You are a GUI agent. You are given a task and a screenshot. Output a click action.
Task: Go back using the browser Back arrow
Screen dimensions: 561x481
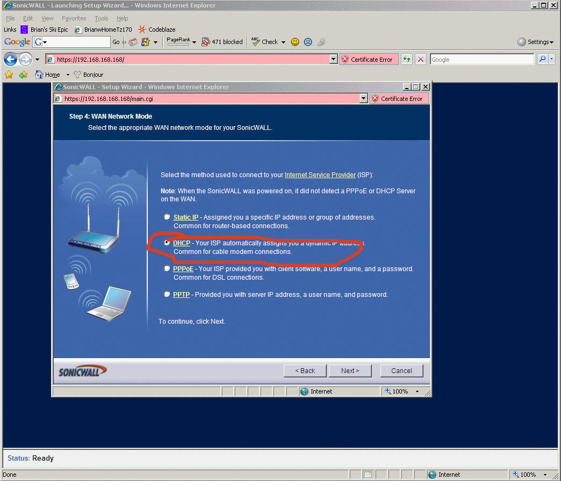coord(10,60)
